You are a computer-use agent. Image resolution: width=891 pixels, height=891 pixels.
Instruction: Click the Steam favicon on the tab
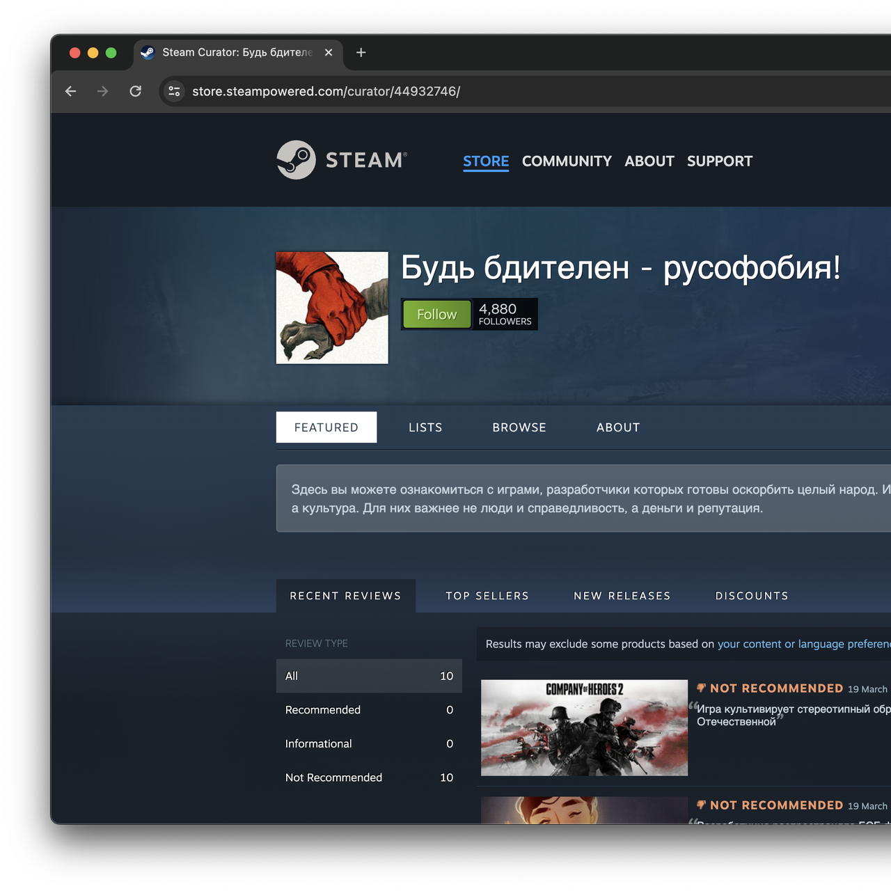coord(148,52)
